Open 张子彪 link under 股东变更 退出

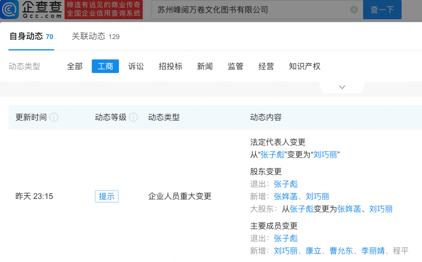[286, 184]
